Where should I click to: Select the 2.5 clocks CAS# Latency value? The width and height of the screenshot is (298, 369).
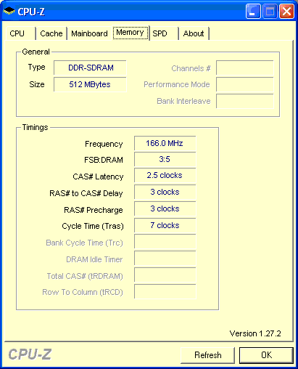pyautogui.click(x=165, y=175)
